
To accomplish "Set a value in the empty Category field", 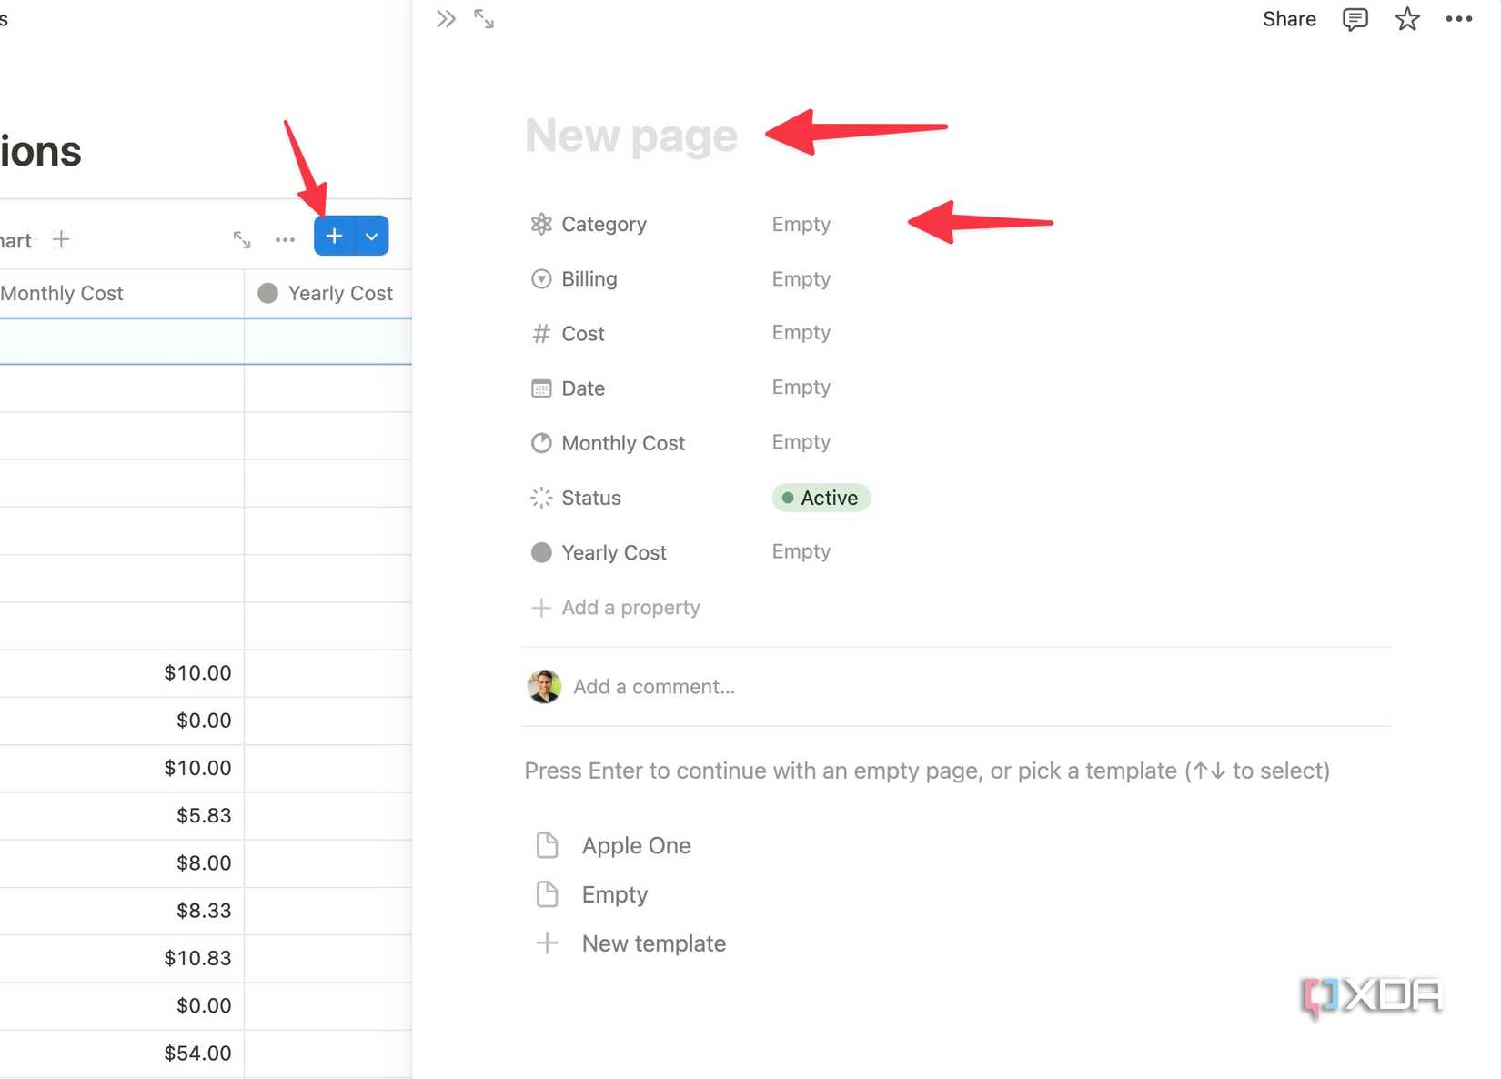I will [x=801, y=224].
